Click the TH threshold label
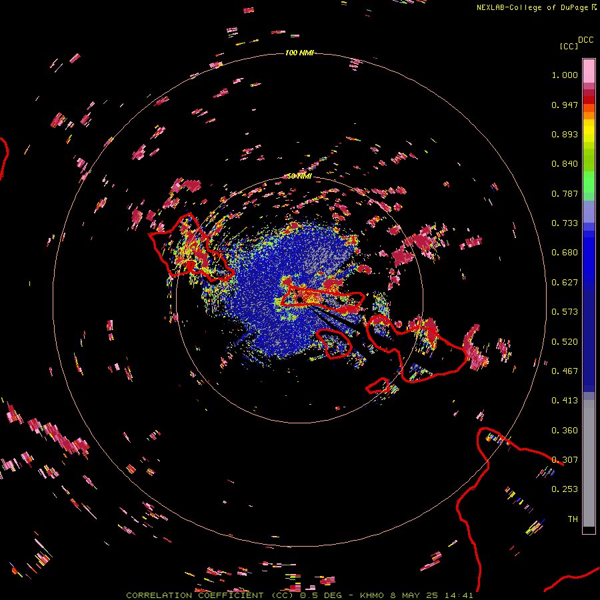Screen dimensions: 600x600 pyautogui.click(x=573, y=519)
